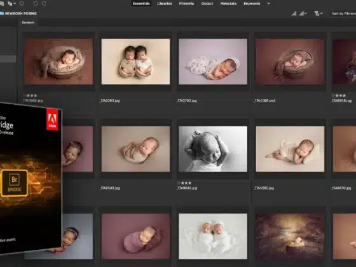Click the filename under the black and white thumbnail
Screen dimensions: 356x267
[187, 188]
